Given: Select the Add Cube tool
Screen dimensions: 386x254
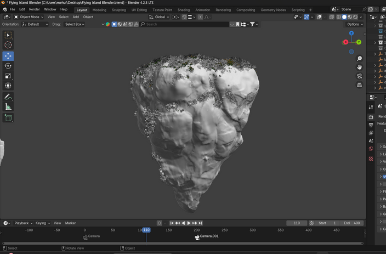Looking at the screenshot, I should pos(8,118).
